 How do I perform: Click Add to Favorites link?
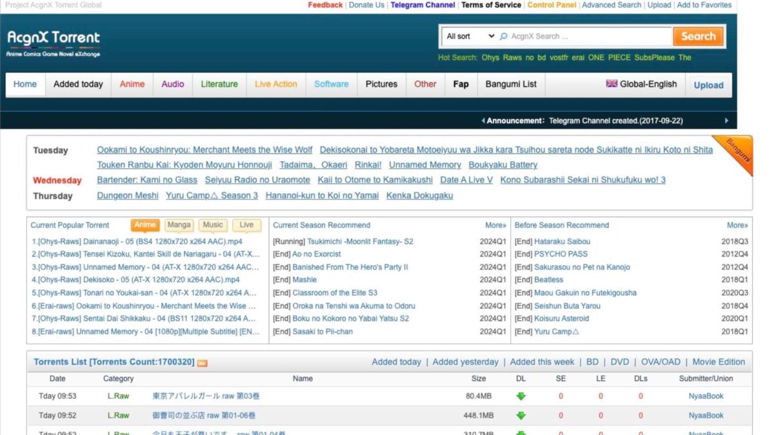coord(704,5)
